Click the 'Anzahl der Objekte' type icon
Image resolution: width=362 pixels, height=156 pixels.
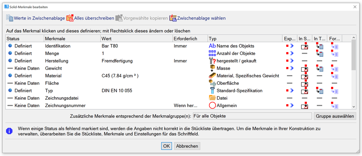212,54
